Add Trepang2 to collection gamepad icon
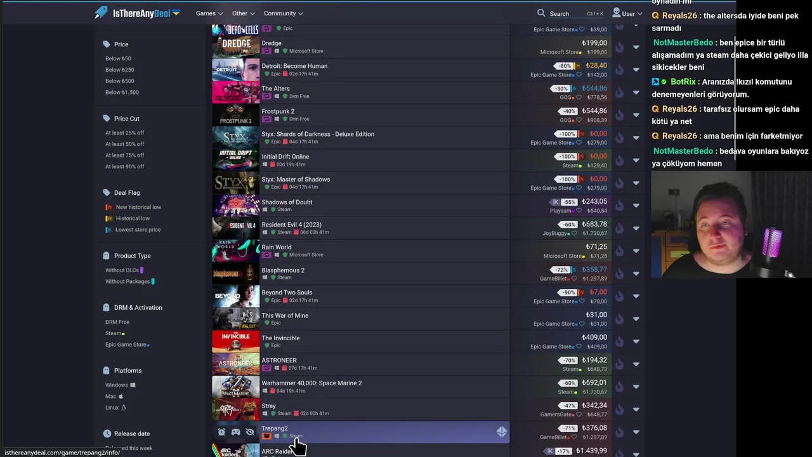The width and height of the screenshot is (812, 457). click(235, 432)
